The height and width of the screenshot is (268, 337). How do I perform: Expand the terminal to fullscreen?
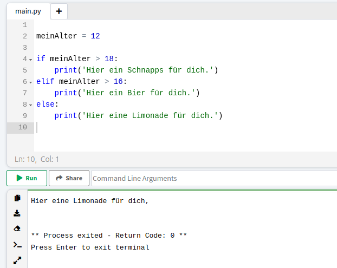coord(17,260)
